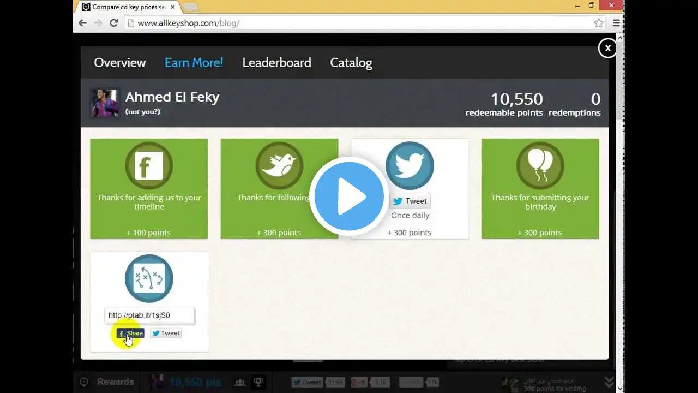Click the once-daily Tweet button
Viewport: 698px width, 393px height.
click(x=410, y=201)
